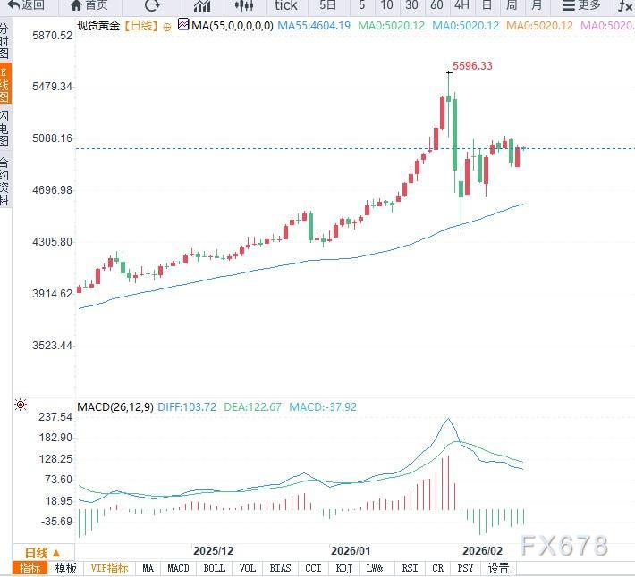Click the MA indicator chart icon
This screenshot has width=635, height=577.
[x=183, y=25]
